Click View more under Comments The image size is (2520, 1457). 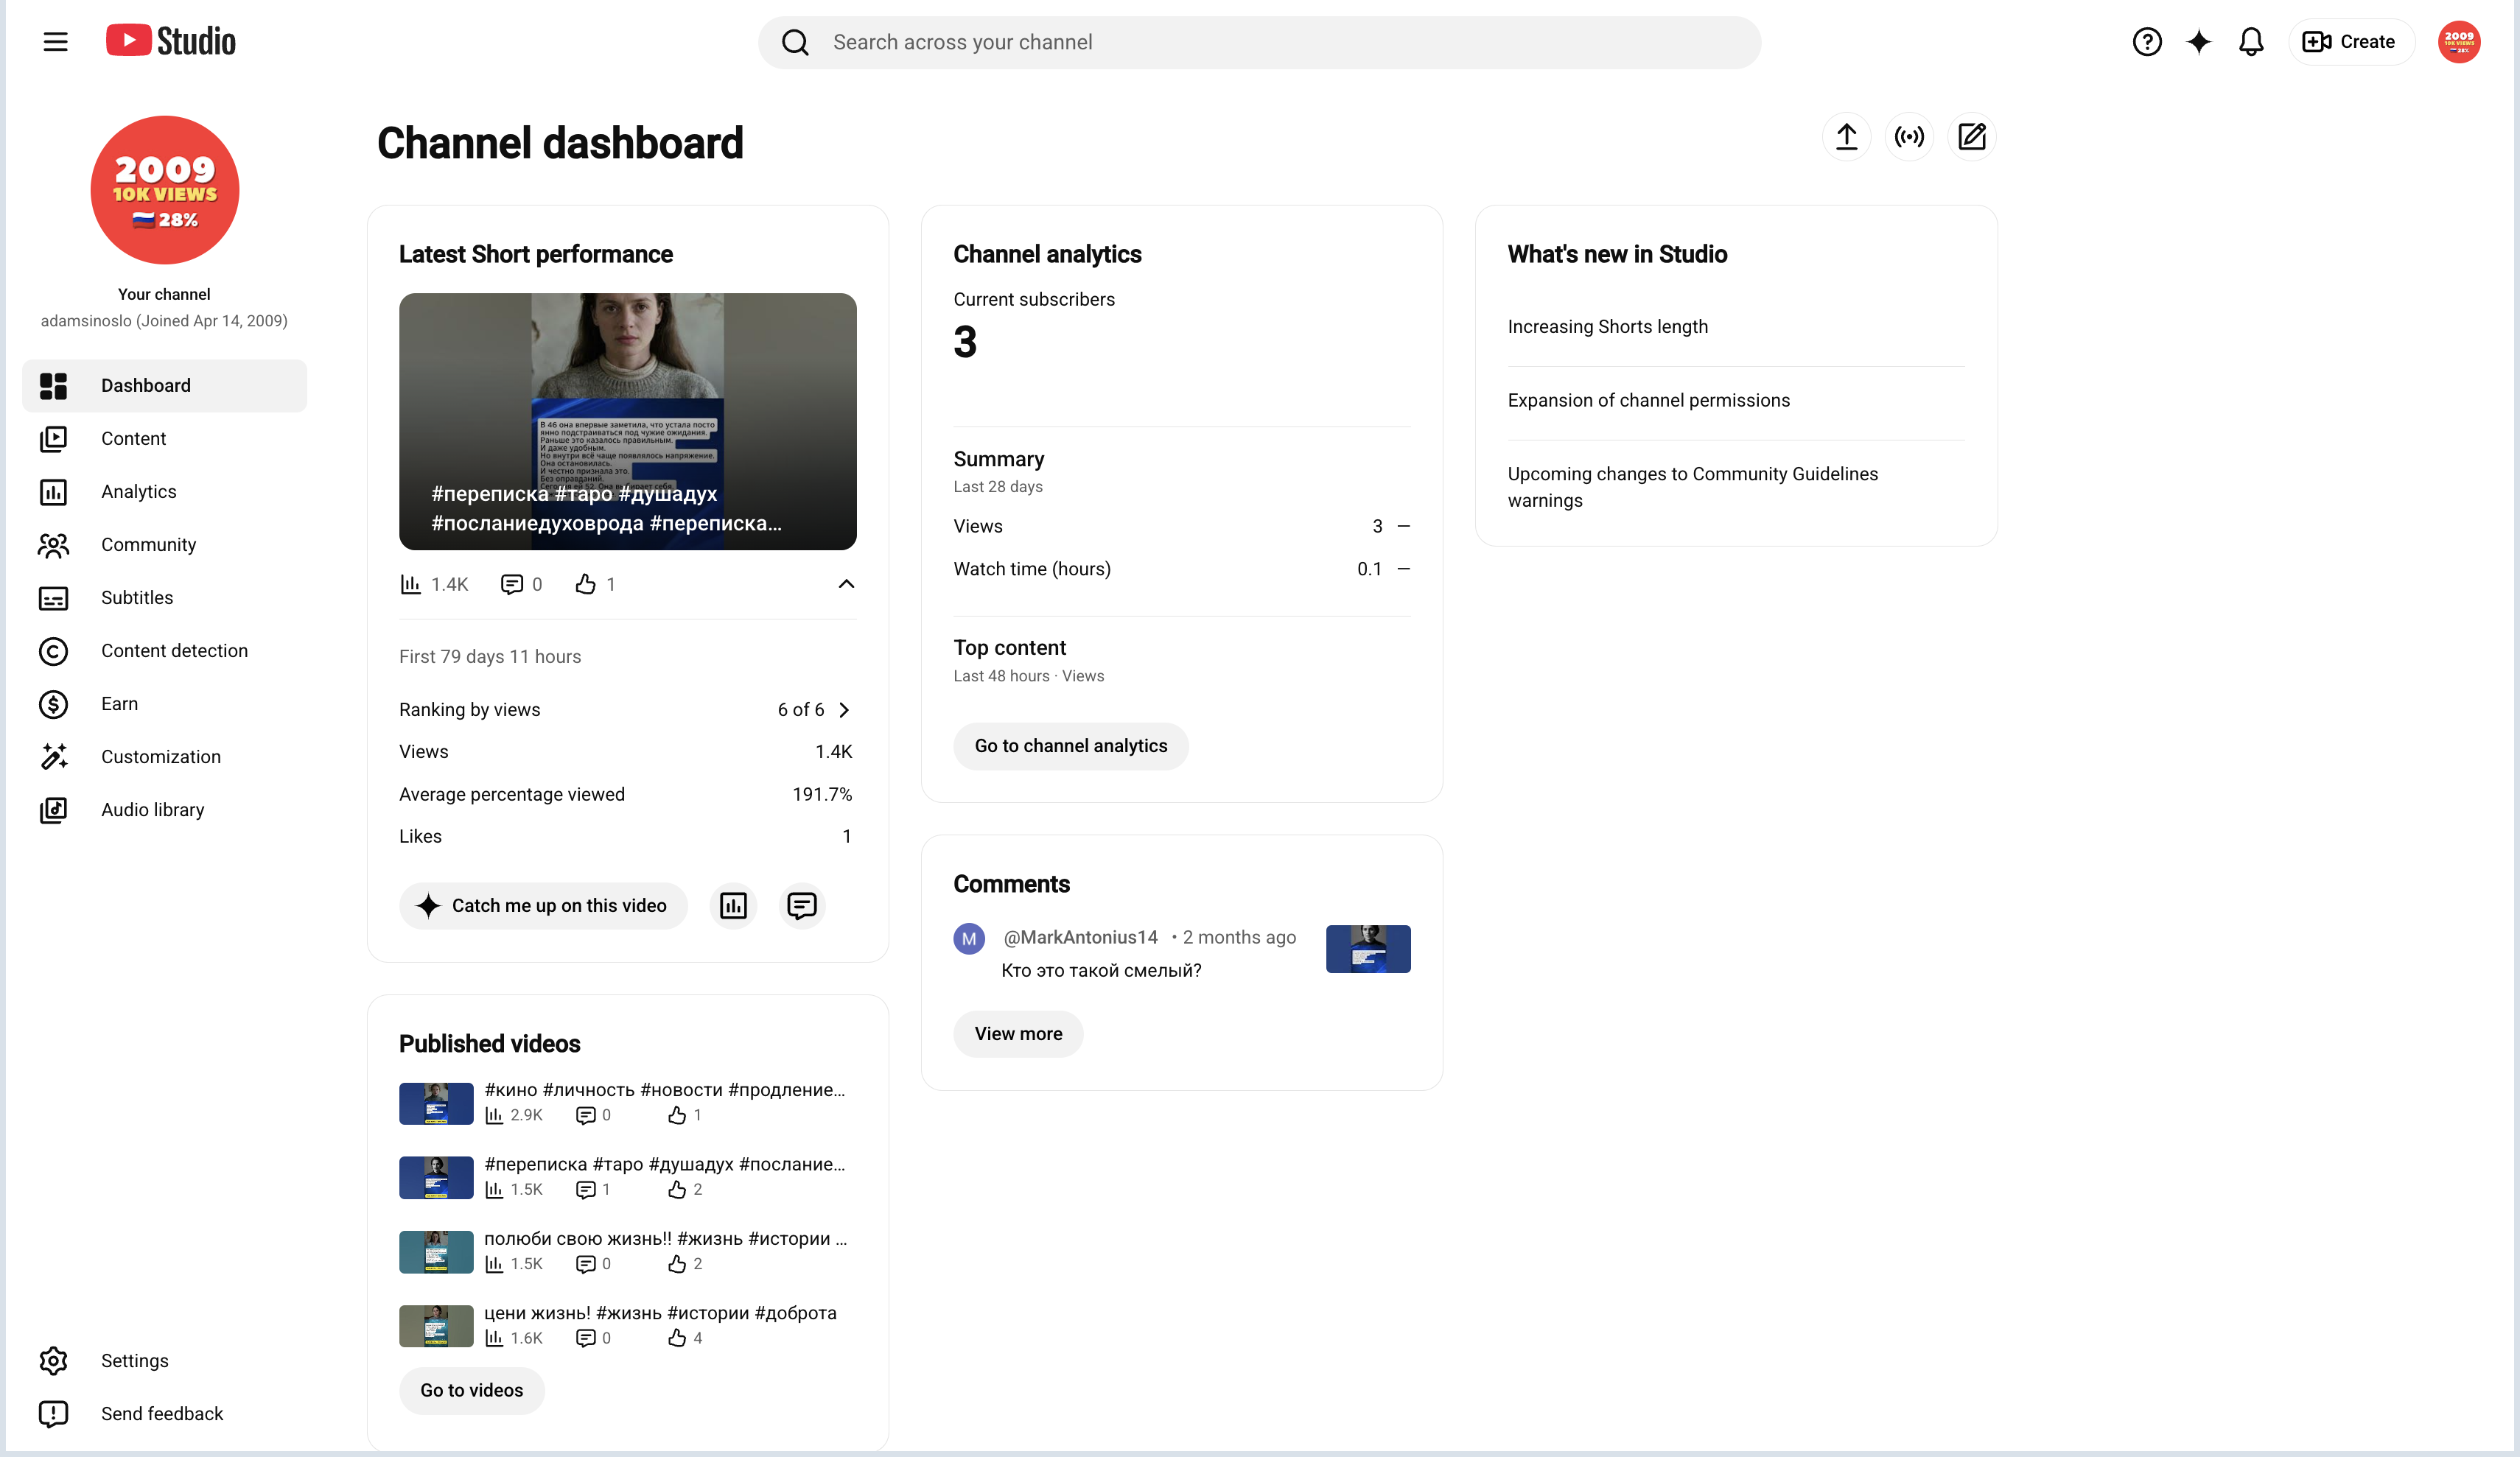(1018, 1034)
